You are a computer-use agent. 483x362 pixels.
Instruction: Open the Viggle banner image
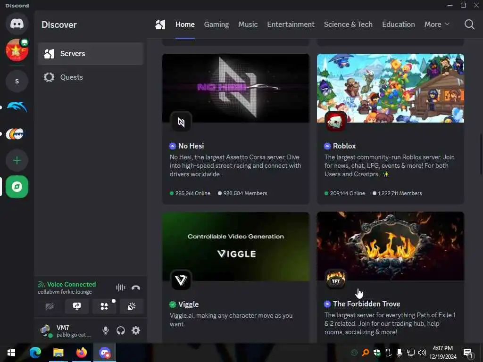point(236,247)
